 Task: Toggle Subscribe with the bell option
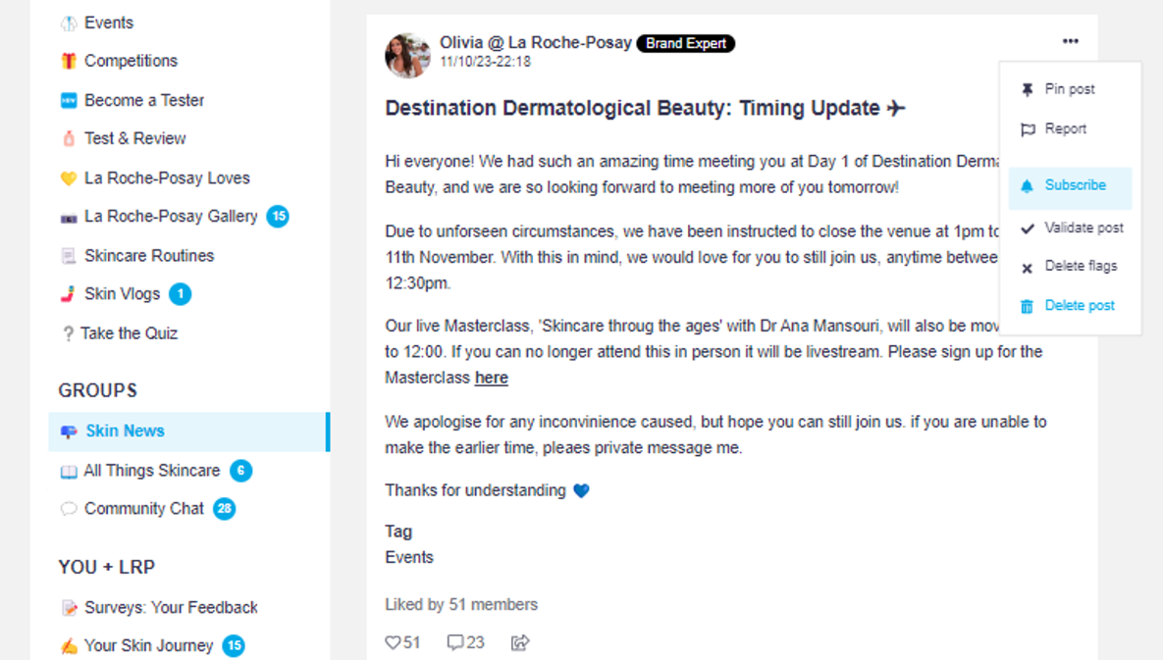click(1070, 186)
